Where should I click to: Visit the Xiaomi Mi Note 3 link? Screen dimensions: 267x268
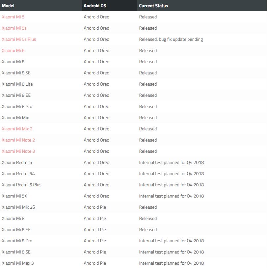coord(18,151)
